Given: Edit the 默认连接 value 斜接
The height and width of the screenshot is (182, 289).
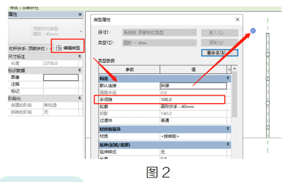Looking at the screenshot, I should coord(193,85).
